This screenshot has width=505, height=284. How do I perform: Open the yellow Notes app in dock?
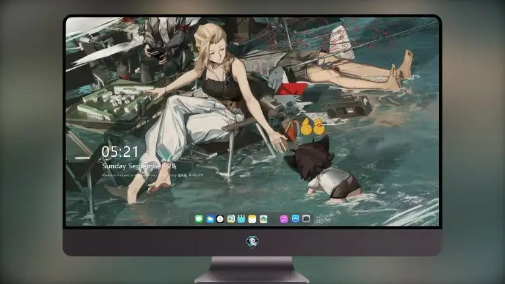tap(252, 219)
